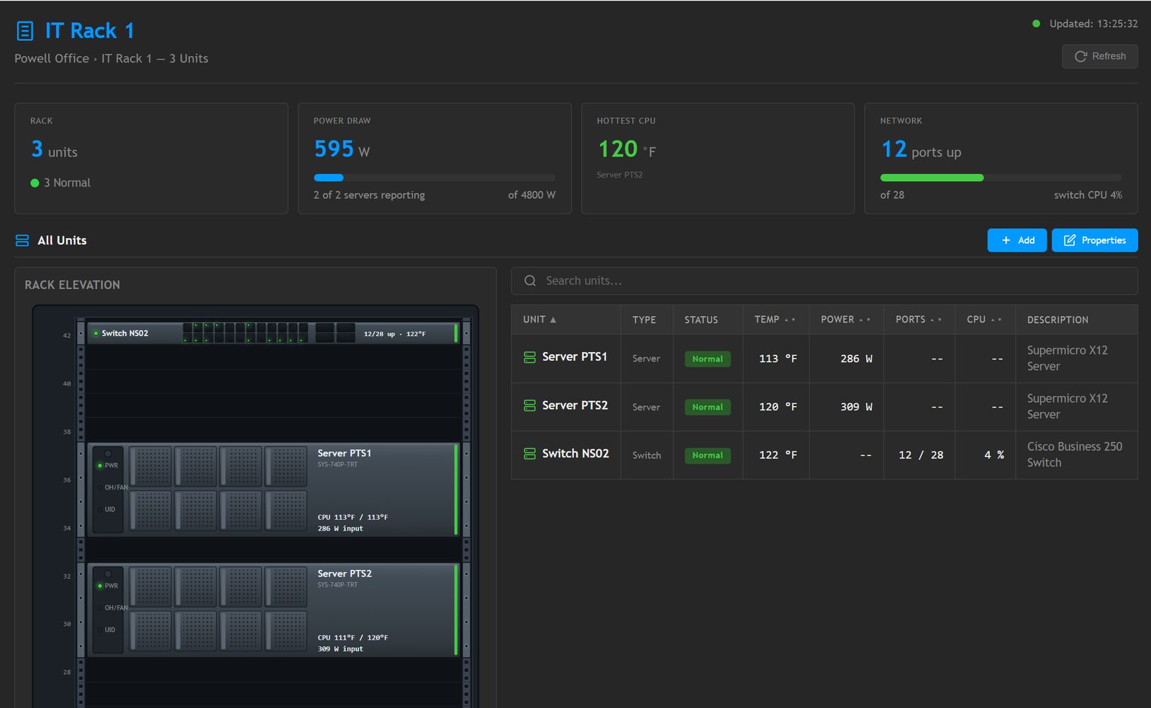Click Normal status badge for Server PTS2

(x=707, y=407)
